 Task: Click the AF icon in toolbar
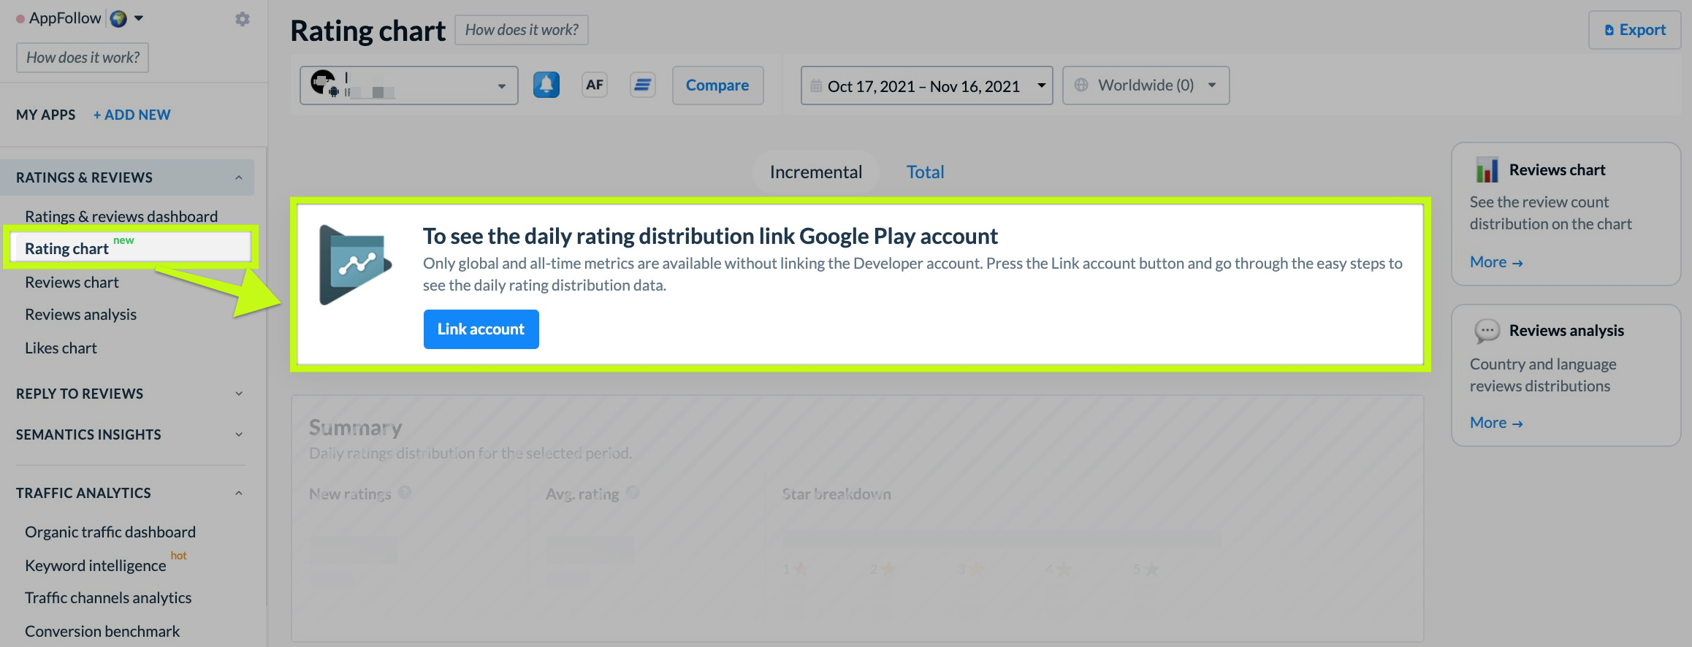pyautogui.click(x=595, y=85)
